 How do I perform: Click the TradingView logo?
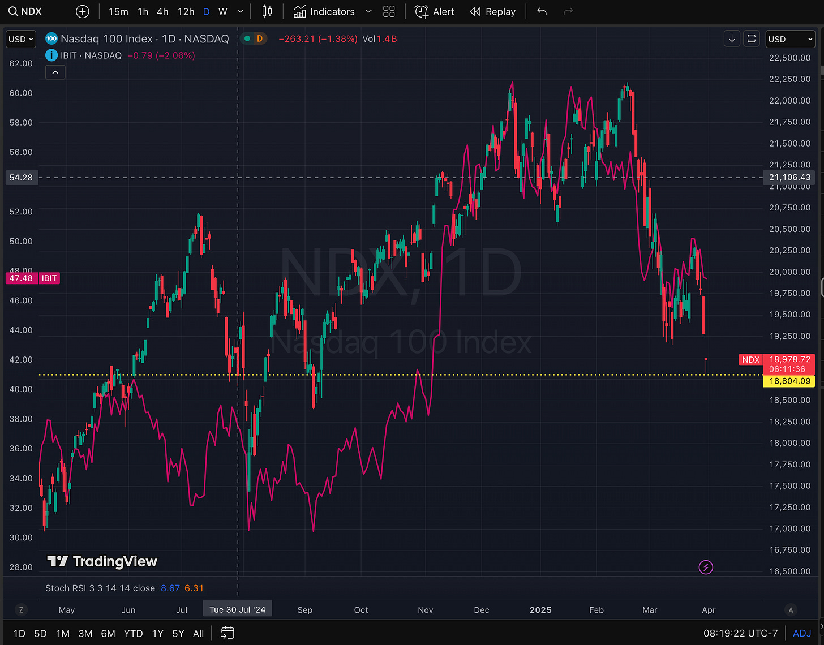[x=102, y=561]
